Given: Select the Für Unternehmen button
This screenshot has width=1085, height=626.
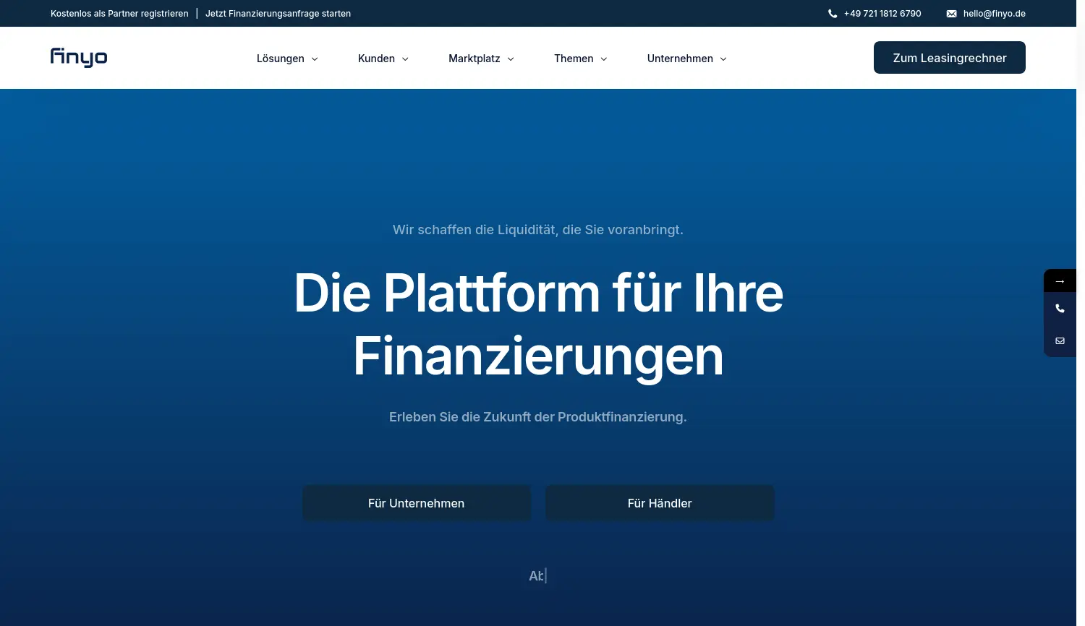Looking at the screenshot, I should 416,503.
